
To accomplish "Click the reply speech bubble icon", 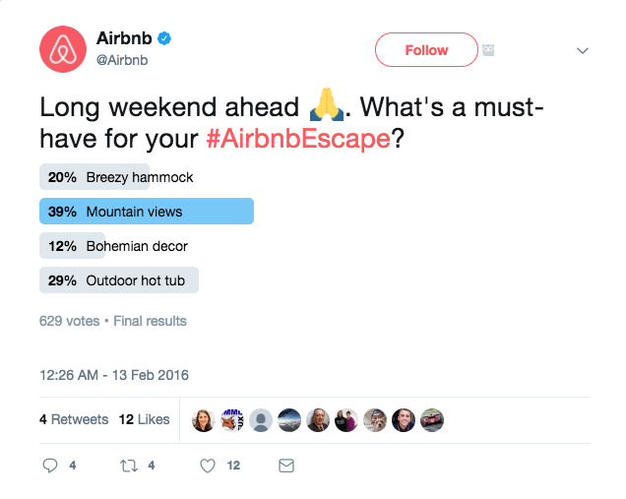I will (x=51, y=466).
